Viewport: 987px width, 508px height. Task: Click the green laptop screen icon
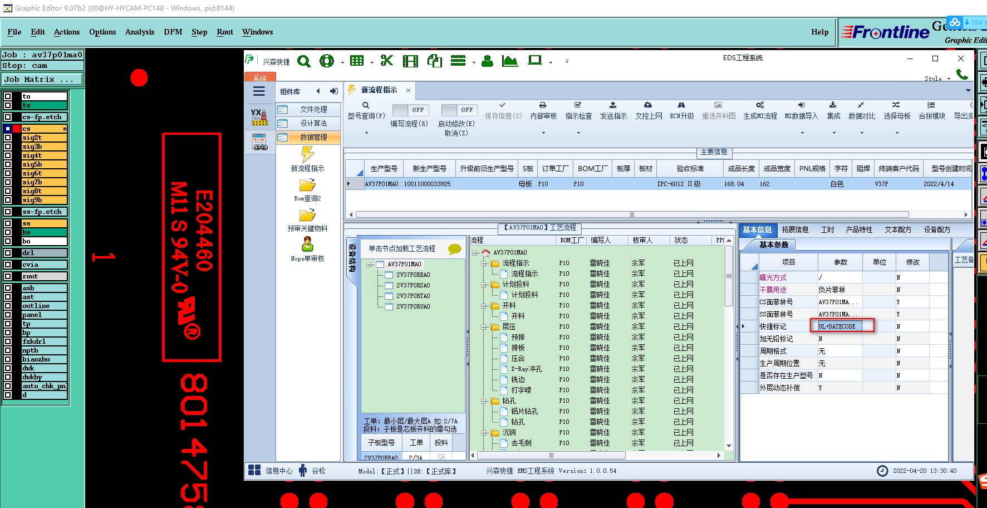click(535, 60)
